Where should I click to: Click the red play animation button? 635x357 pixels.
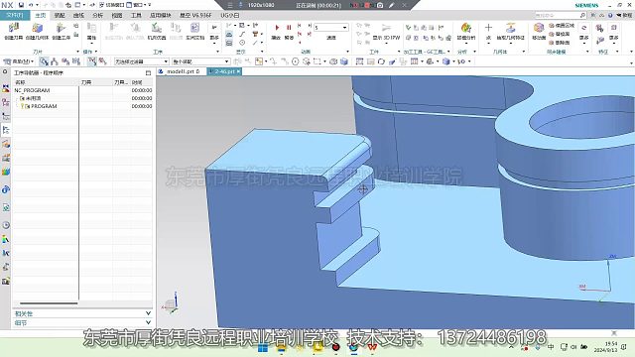coord(277,28)
